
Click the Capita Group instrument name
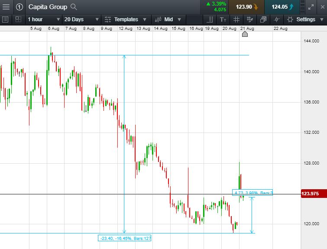pyautogui.click(x=48, y=7)
